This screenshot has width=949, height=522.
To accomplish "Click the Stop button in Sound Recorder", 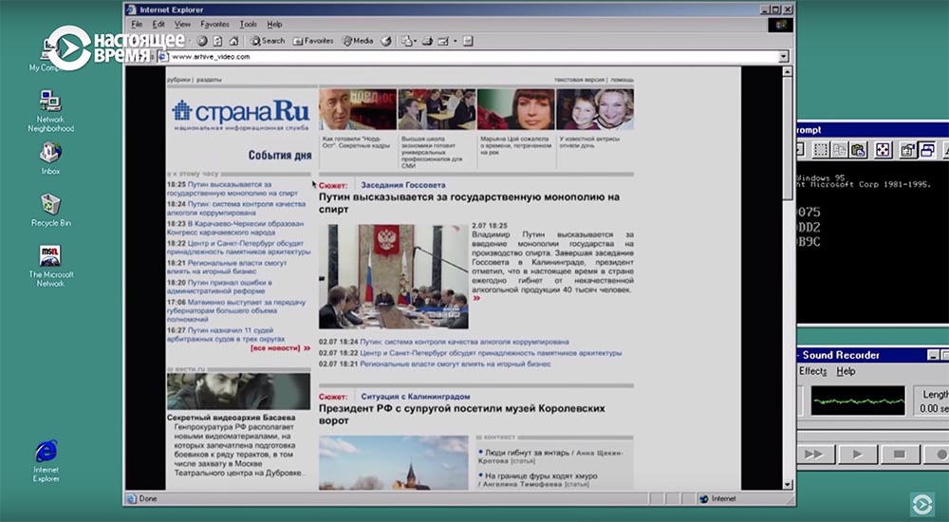I will pos(900,455).
